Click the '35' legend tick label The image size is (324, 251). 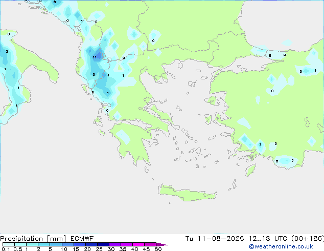click(123, 249)
